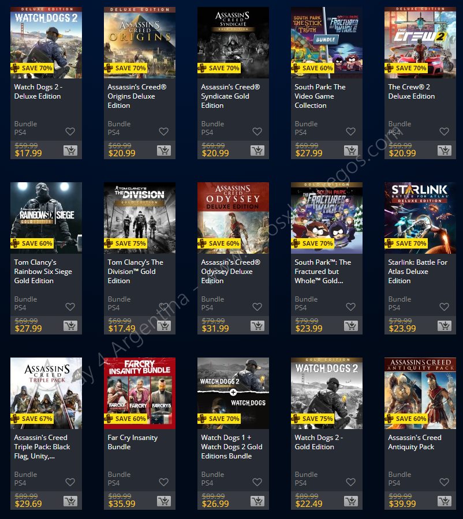Open Starlink Battle For Atlas cover image
Viewport: 463px width, 519px height.
420,218
